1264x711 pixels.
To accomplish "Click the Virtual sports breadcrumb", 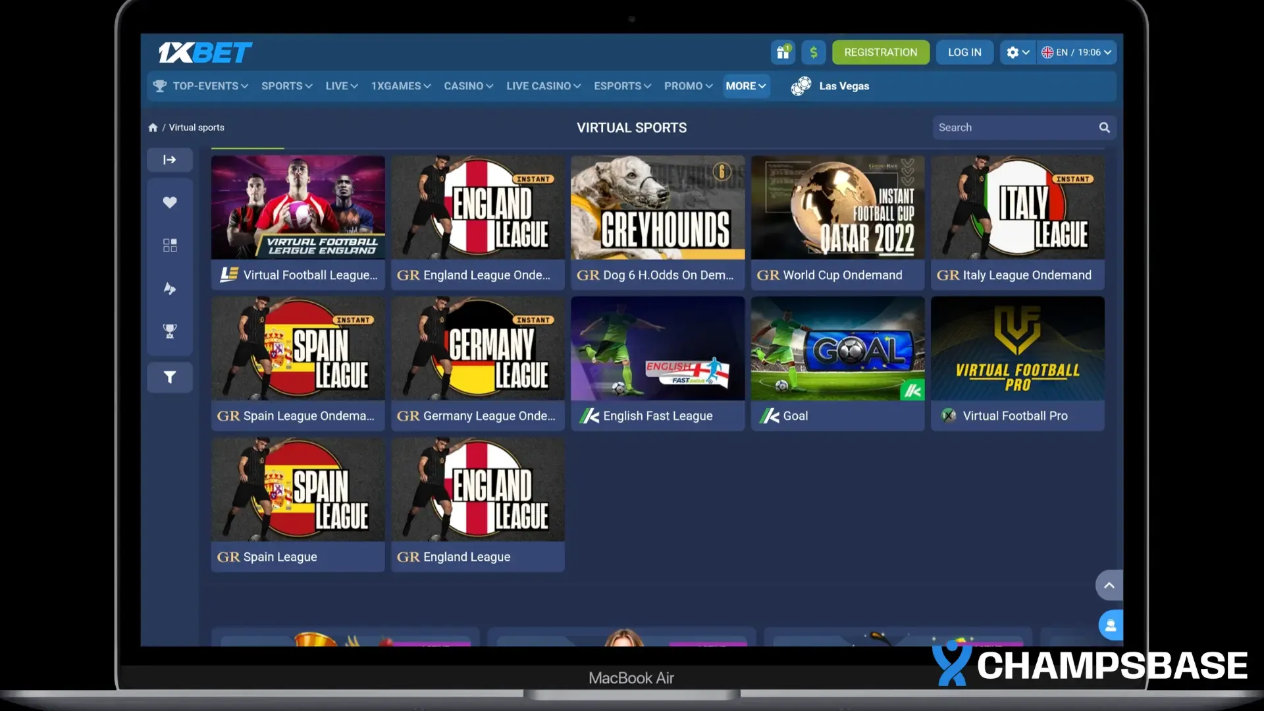I will (x=196, y=128).
